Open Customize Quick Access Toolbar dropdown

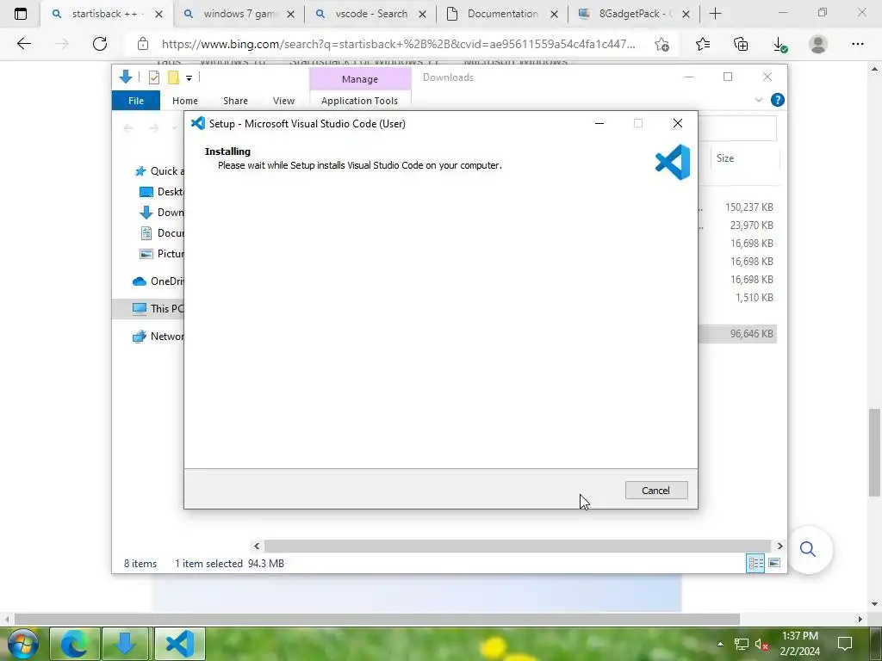189,78
